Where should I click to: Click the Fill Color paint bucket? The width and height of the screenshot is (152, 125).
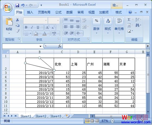pyautogui.click(x=36, y=33)
